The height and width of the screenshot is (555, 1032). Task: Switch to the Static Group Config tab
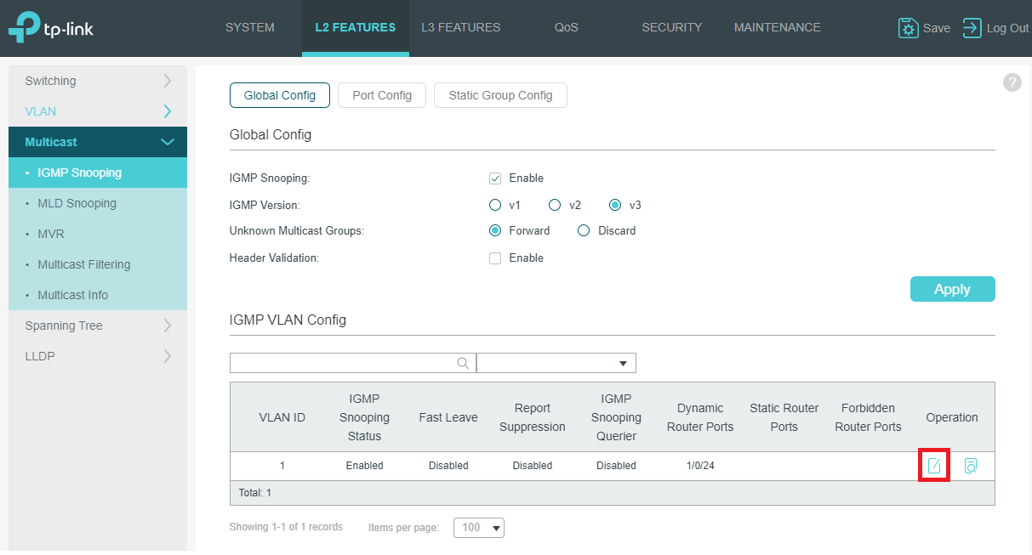500,95
